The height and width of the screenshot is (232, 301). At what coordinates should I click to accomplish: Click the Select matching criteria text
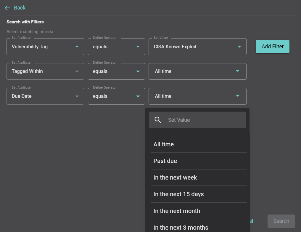(x=30, y=32)
